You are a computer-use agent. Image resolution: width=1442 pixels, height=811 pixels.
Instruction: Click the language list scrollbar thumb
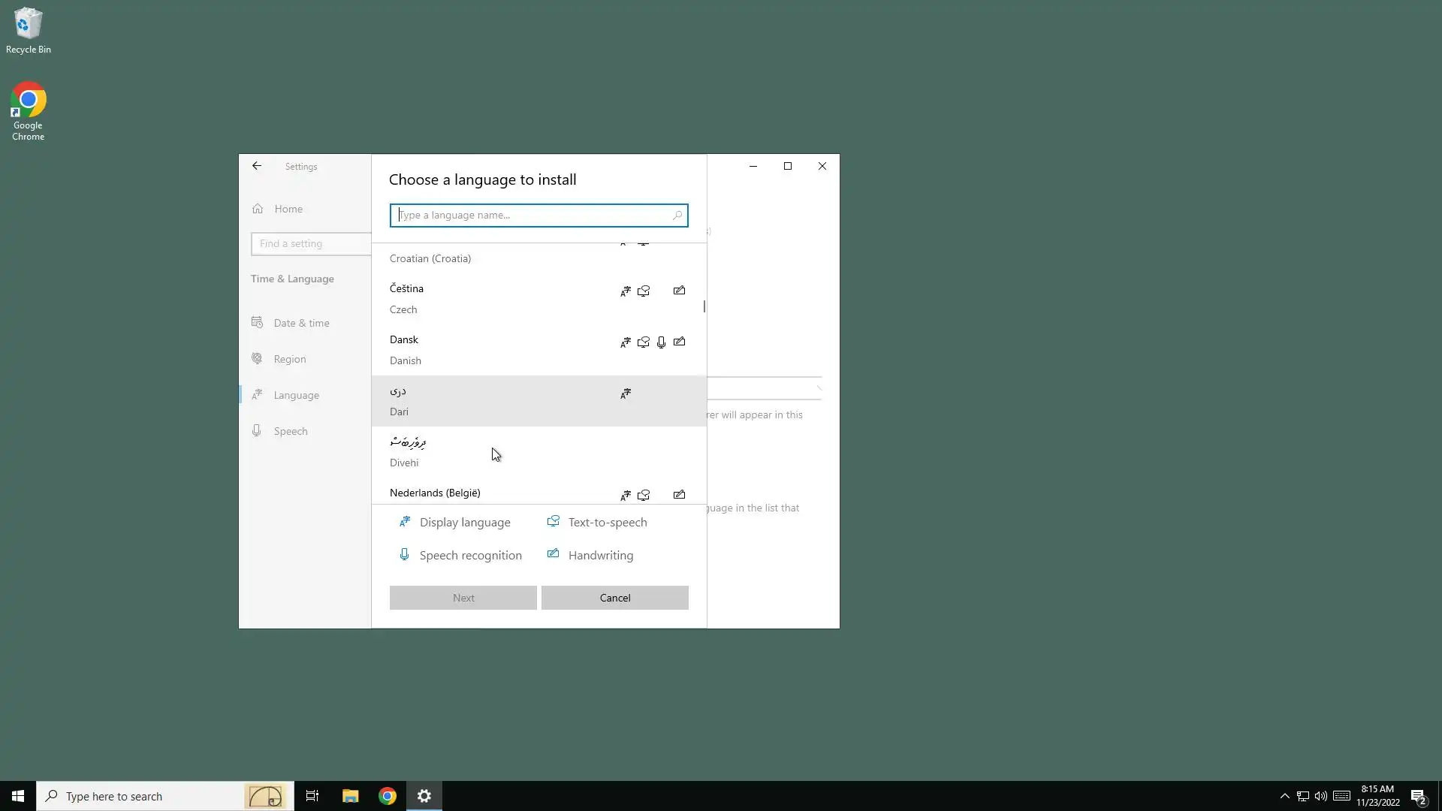pyautogui.click(x=704, y=306)
